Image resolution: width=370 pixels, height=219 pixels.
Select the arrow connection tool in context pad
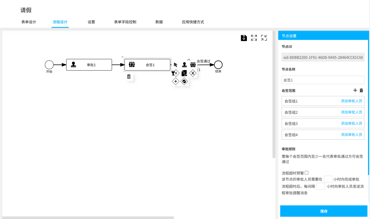pyautogui.click(x=176, y=65)
